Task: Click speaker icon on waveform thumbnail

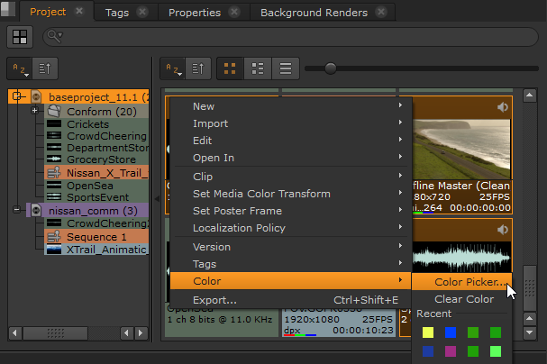Action: 502,230
